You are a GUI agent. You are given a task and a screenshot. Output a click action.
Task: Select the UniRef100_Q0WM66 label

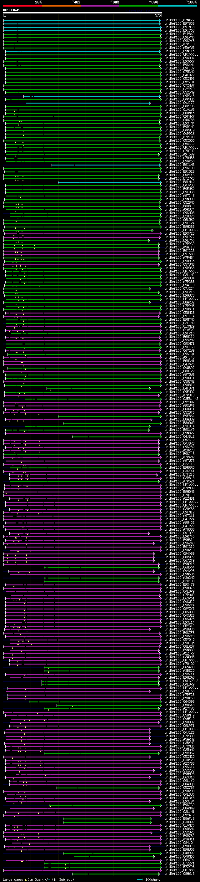(179, 856)
